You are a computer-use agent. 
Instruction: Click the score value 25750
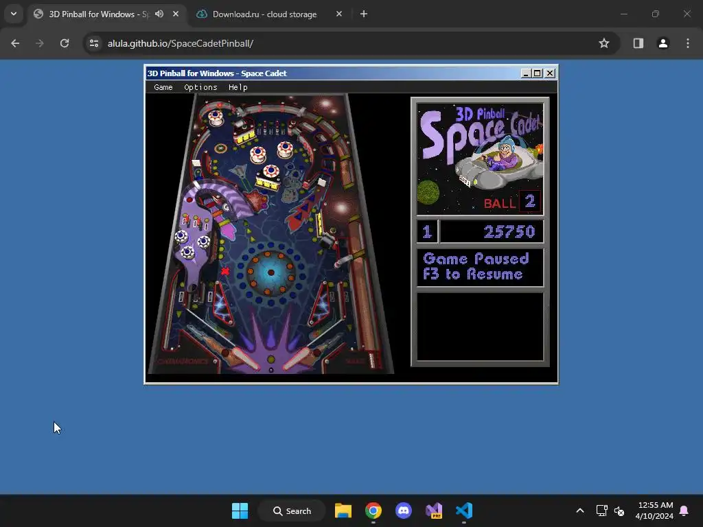click(x=509, y=232)
